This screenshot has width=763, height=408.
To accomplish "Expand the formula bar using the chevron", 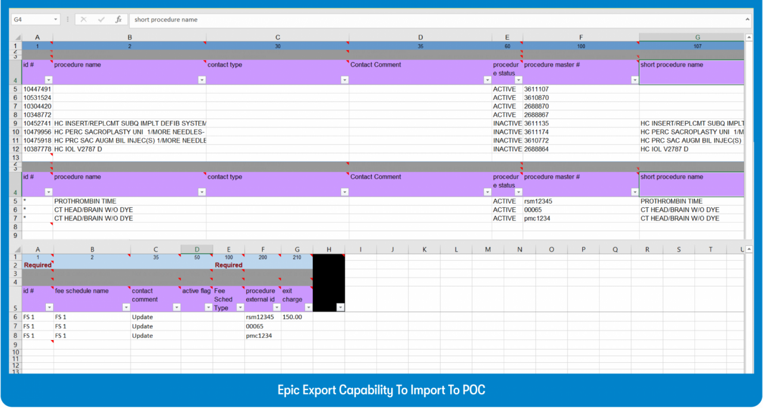I will click(x=748, y=20).
